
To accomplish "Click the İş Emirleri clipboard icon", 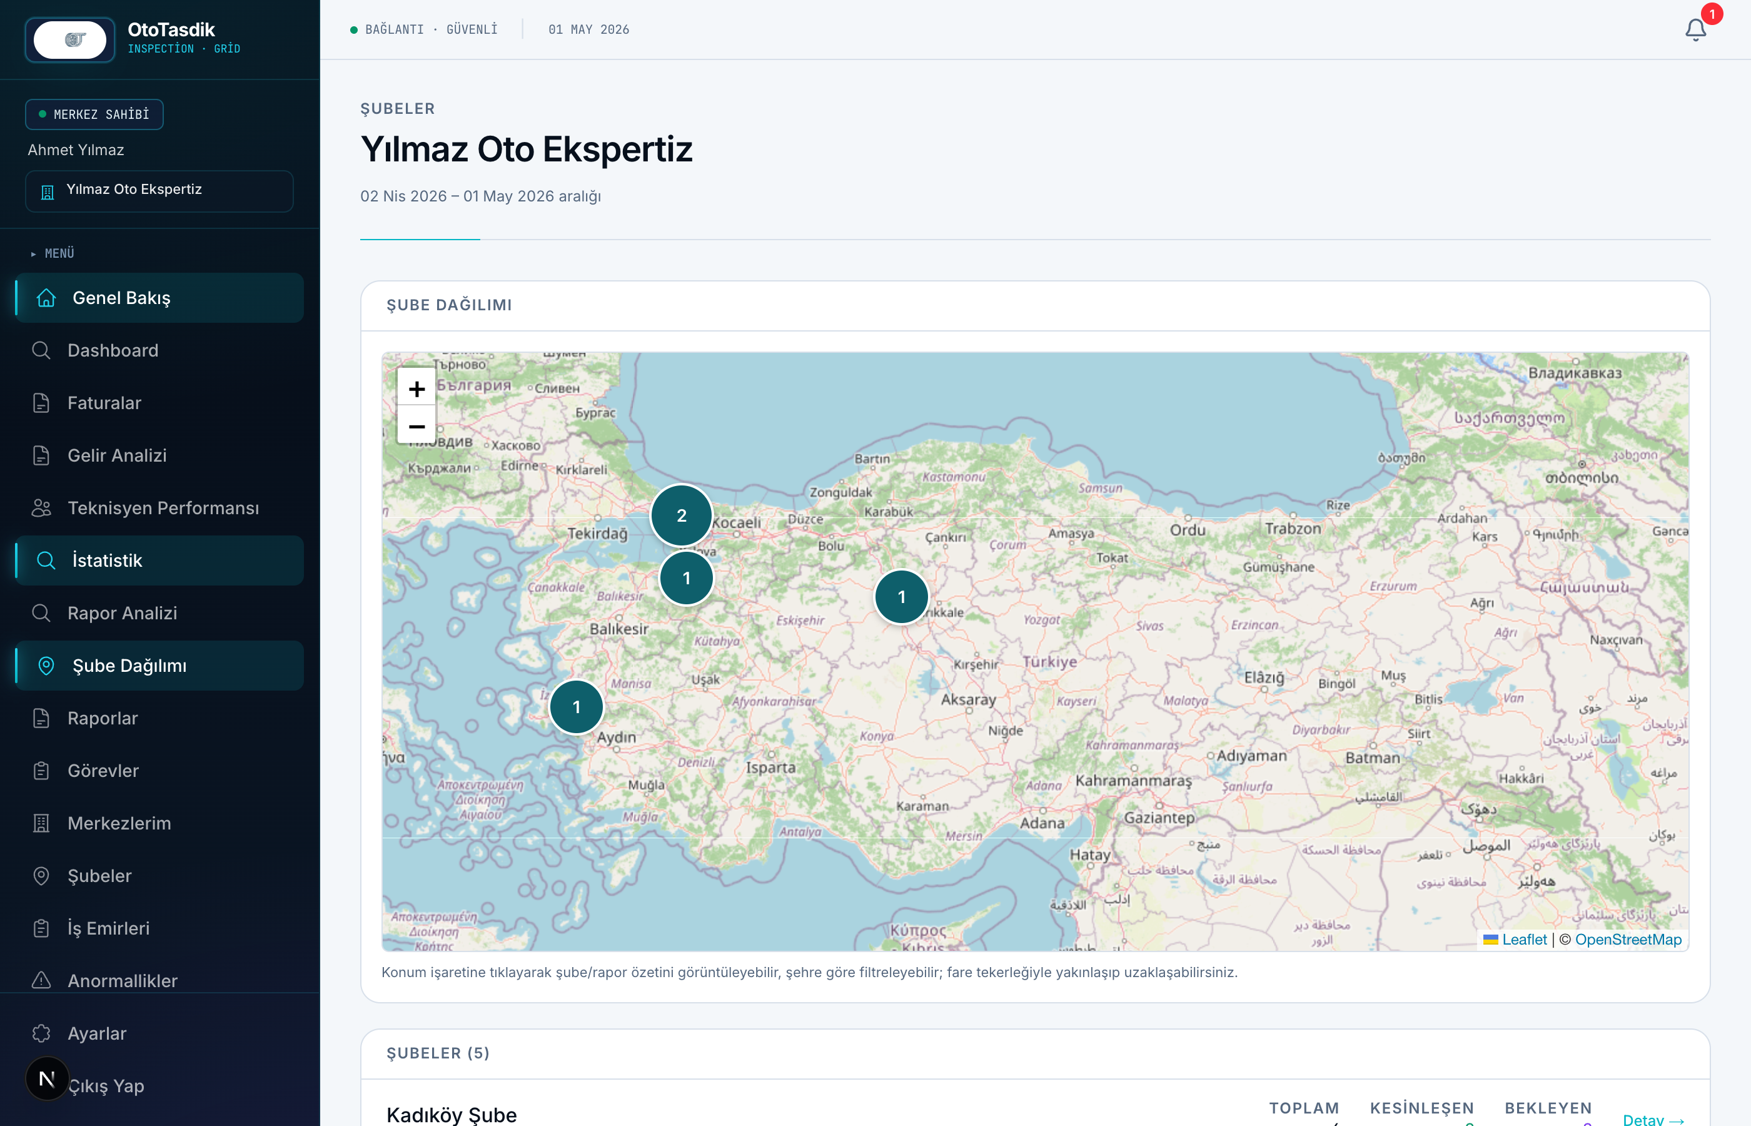I will pyautogui.click(x=42, y=928).
